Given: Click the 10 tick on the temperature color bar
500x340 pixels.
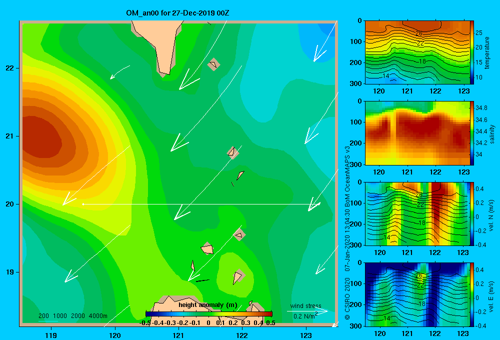Looking at the screenshot, I should pos(479,77).
